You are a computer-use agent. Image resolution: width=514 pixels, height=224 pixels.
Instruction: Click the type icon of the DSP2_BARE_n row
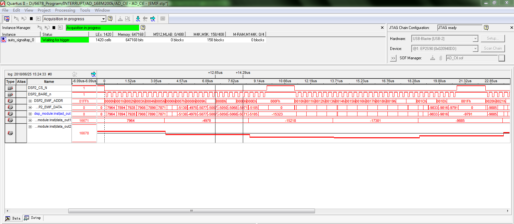click(10, 94)
